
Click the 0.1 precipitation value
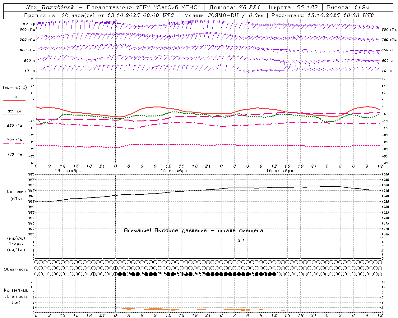[241, 241]
